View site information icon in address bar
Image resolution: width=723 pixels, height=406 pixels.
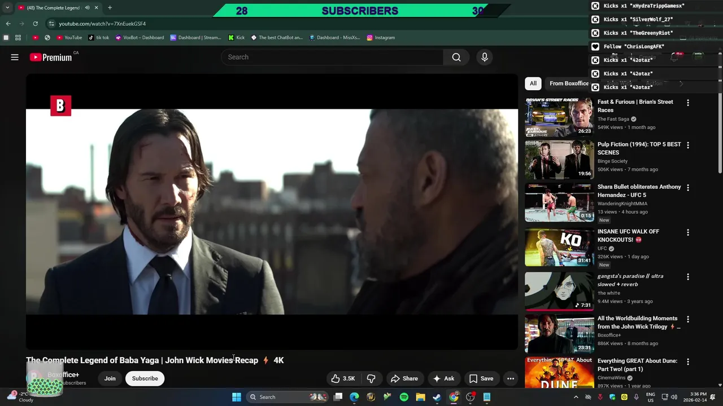(x=51, y=24)
